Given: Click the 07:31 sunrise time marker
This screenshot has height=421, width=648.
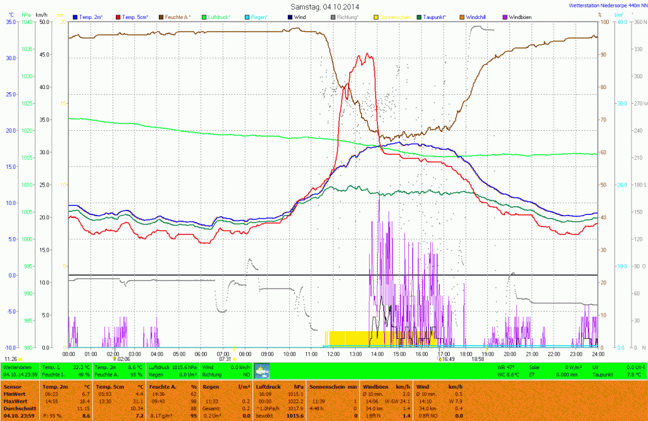Looking at the screenshot, I should click(x=225, y=359).
